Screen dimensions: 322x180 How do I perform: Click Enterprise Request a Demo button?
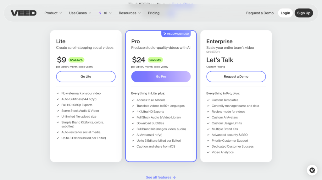tap(236, 77)
